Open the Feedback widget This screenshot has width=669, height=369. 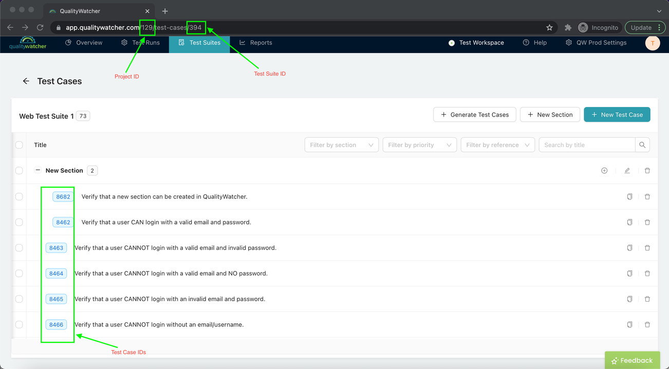coord(633,360)
